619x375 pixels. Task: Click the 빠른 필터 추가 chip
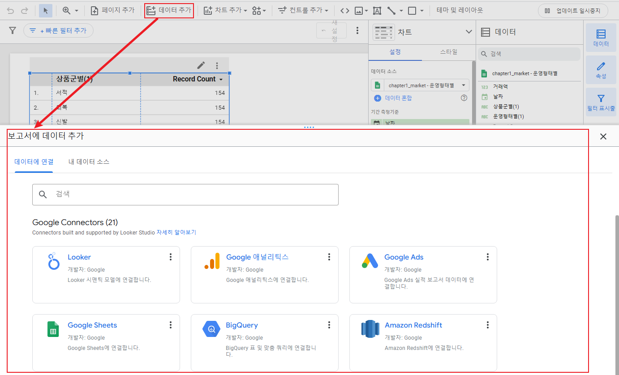tap(58, 30)
